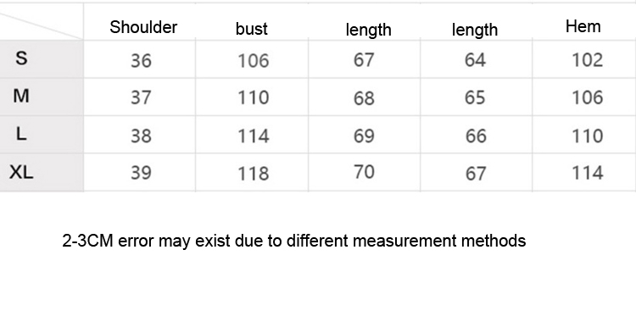
Task: Click hem value 102 in S row
Action: (x=587, y=60)
